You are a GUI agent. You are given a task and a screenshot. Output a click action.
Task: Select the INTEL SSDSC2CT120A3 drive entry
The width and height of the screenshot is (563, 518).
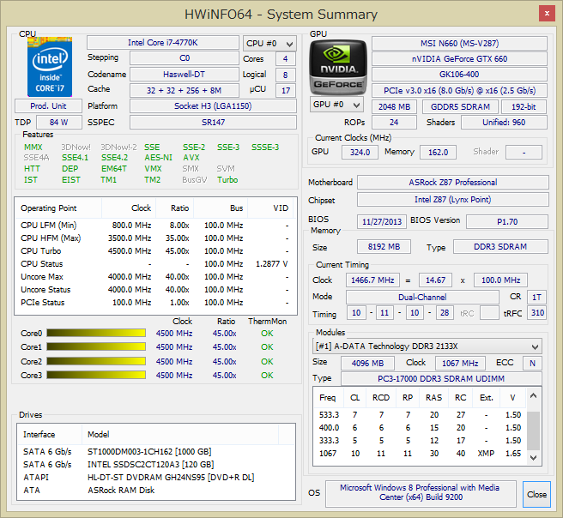click(x=156, y=465)
